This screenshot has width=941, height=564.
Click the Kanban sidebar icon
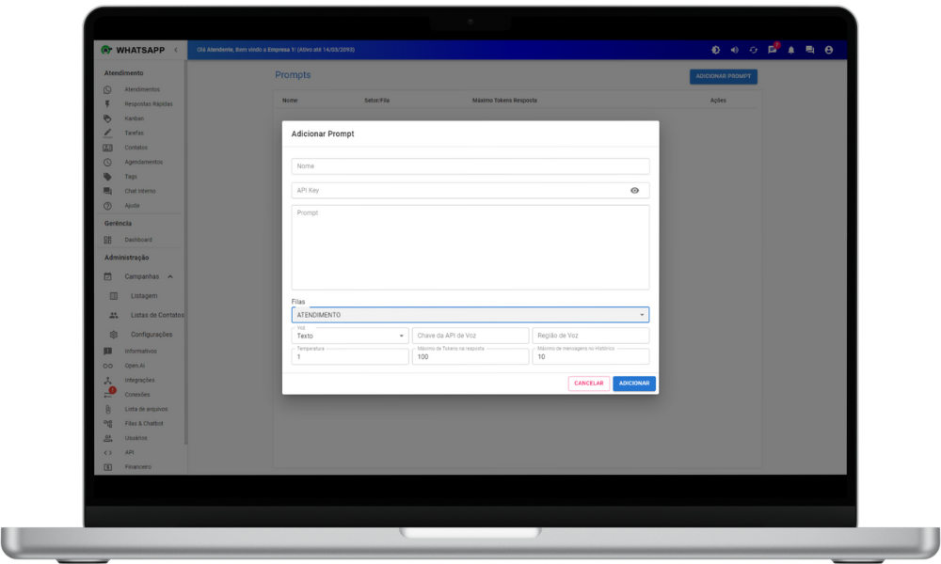[x=108, y=118]
